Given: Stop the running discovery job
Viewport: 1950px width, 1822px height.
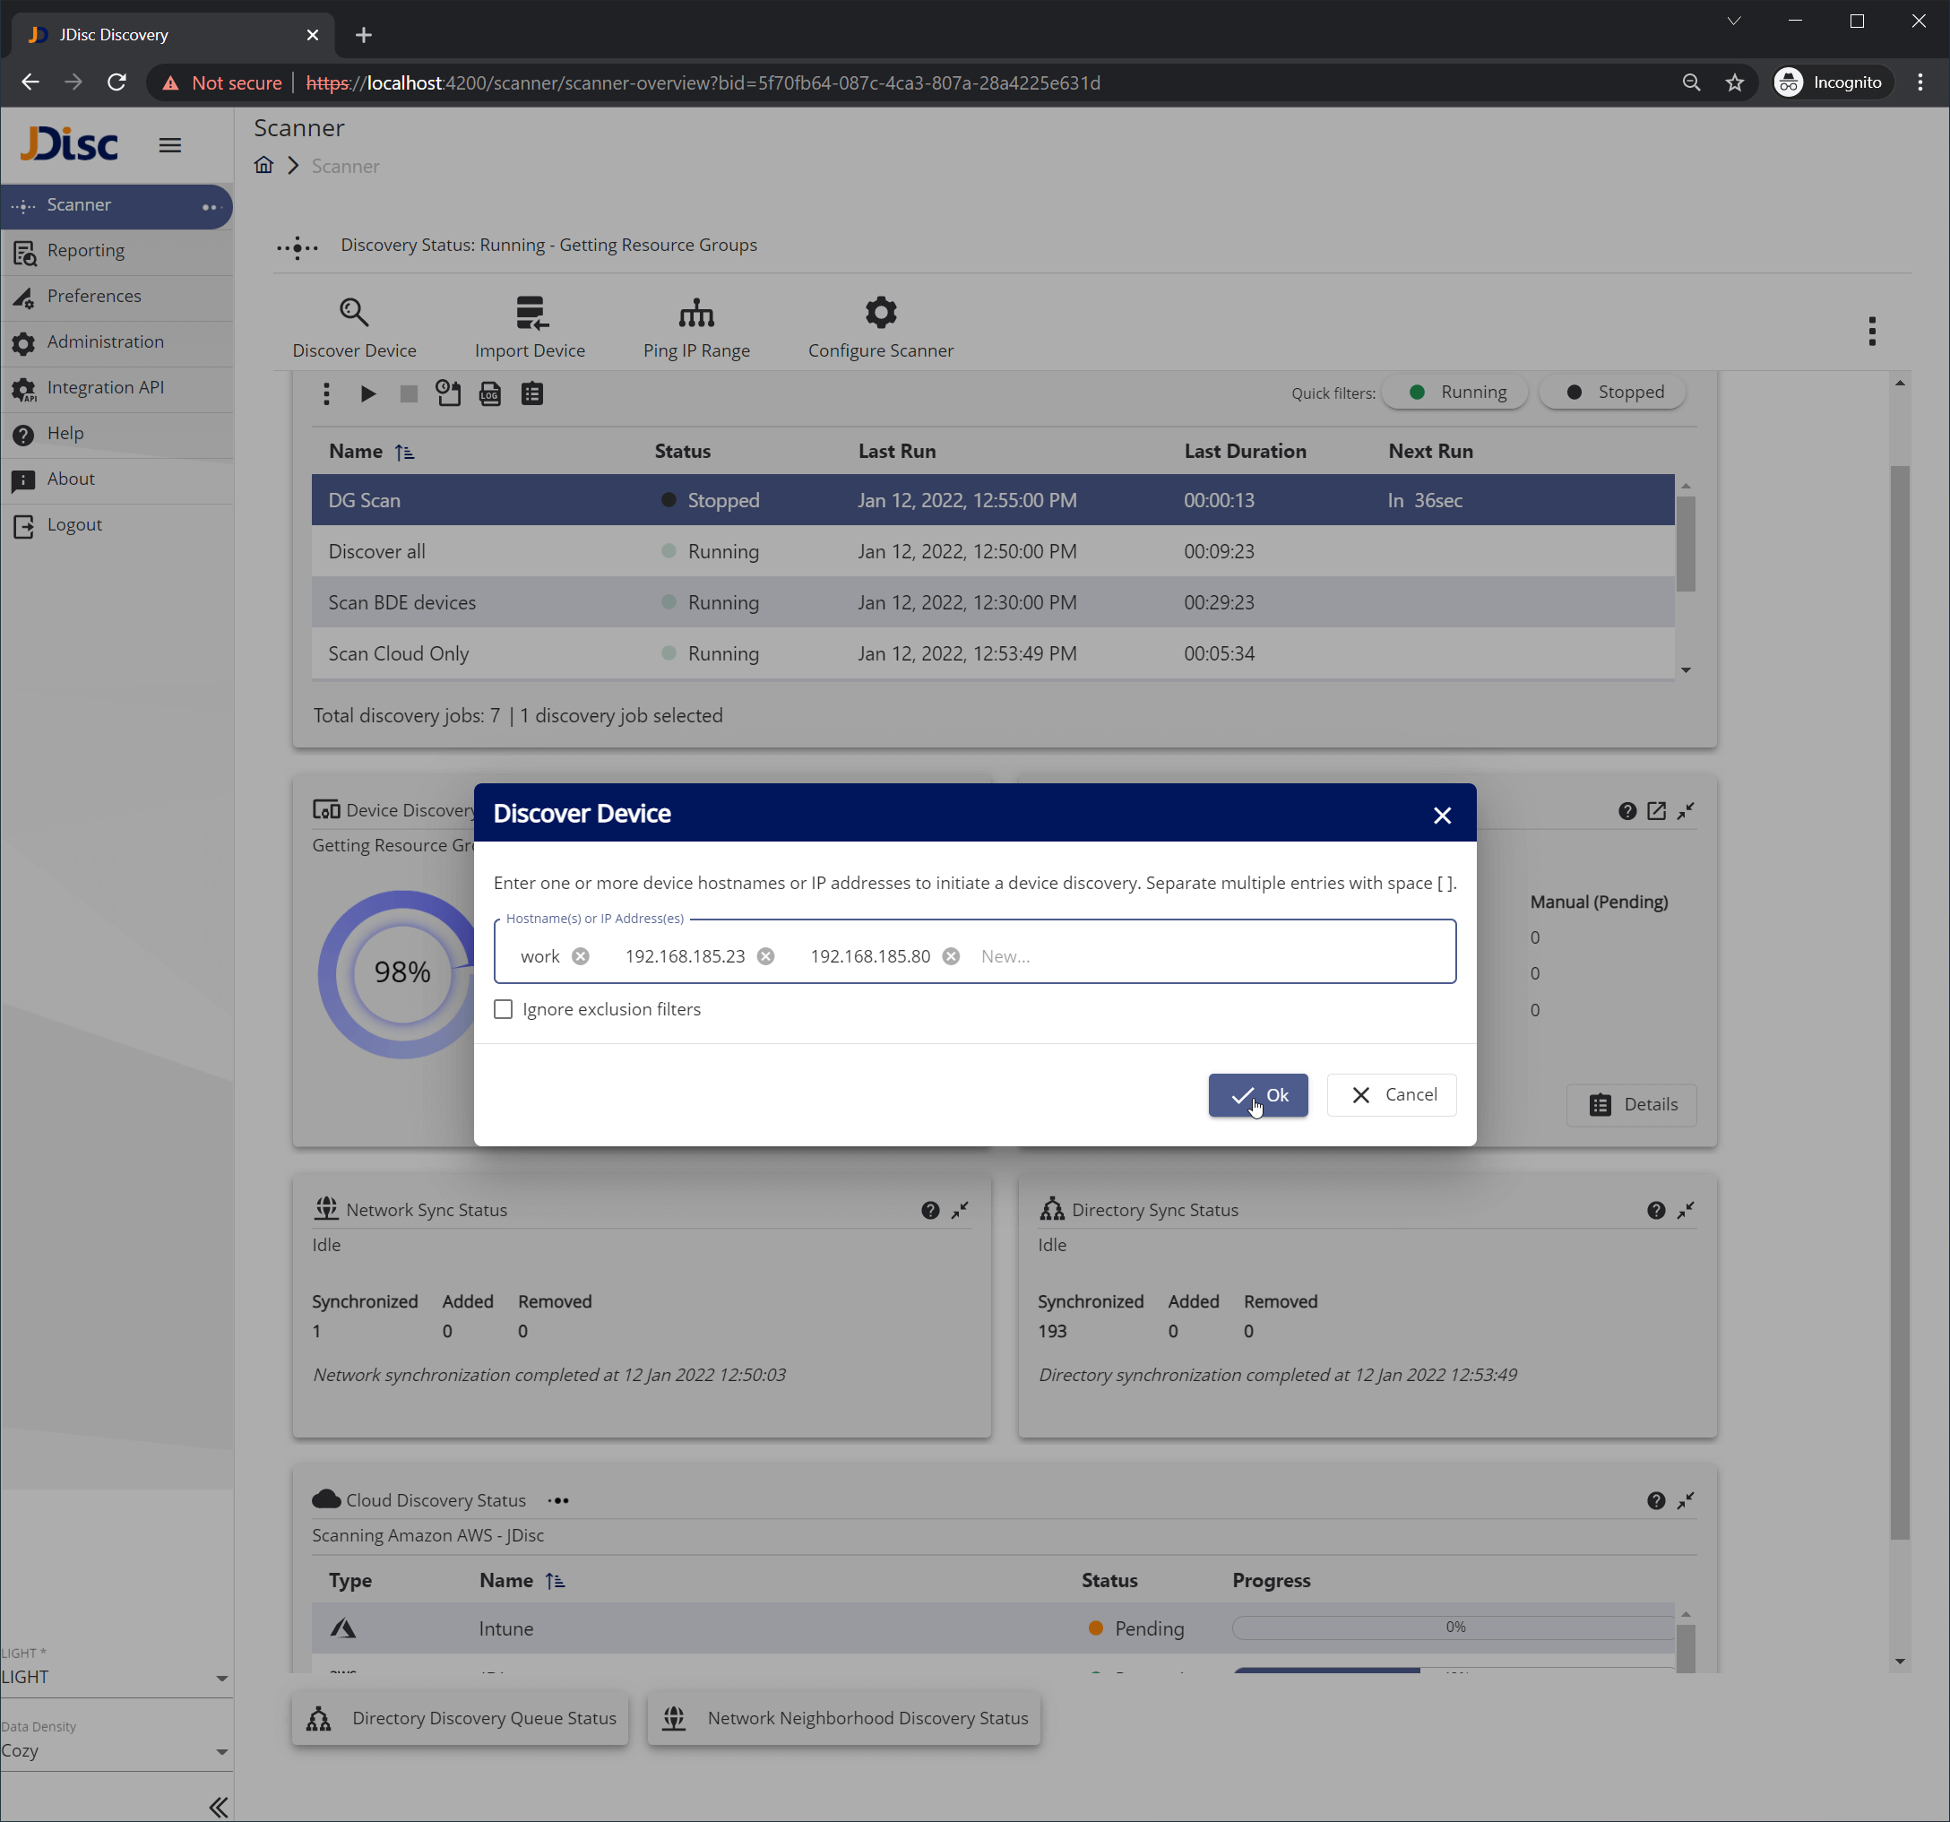Looking at the screenshot, I should [409, 393].
